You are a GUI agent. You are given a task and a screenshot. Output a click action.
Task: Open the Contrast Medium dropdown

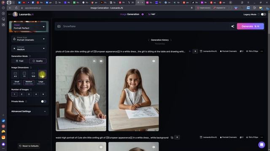29,48
